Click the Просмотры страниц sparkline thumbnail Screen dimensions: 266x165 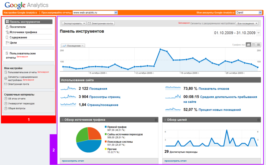68,96
